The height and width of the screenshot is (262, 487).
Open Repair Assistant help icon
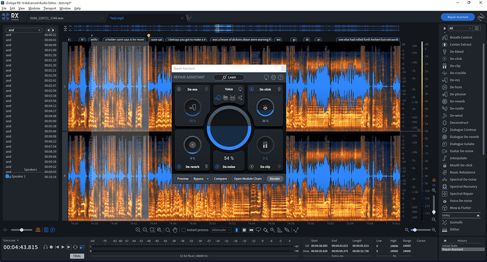[x=280, y=77]
